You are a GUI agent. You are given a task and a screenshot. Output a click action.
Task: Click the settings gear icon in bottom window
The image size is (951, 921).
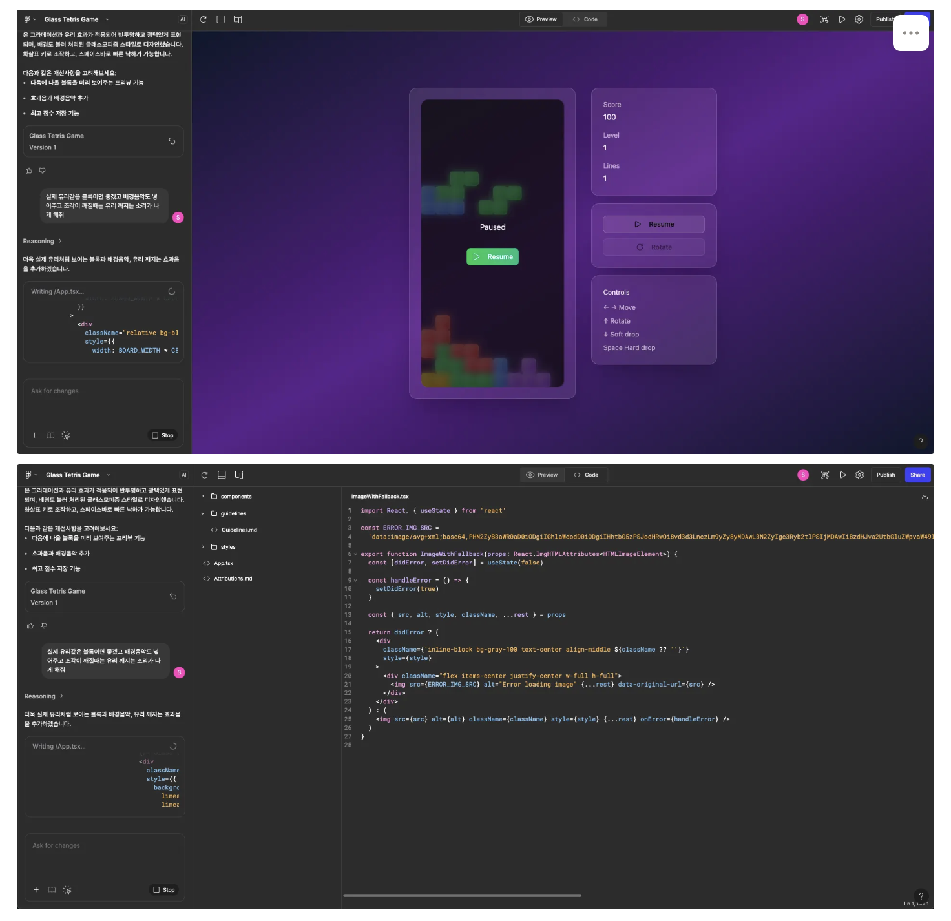859,475
